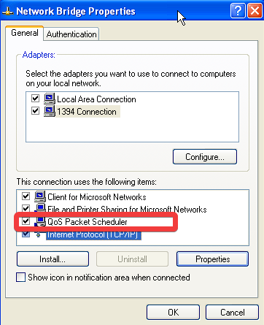
Task: Click the File and Printer Sharing icon
Action: point(40,208)
